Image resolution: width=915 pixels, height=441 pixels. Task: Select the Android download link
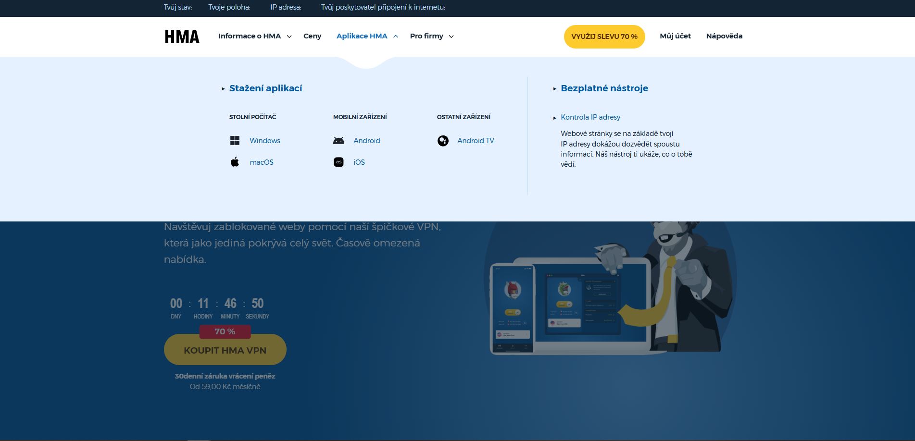click(x=367, y=141)
